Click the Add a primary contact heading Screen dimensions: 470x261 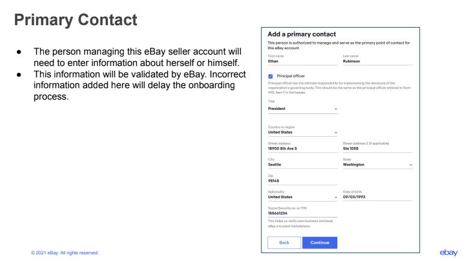[302, 34]
